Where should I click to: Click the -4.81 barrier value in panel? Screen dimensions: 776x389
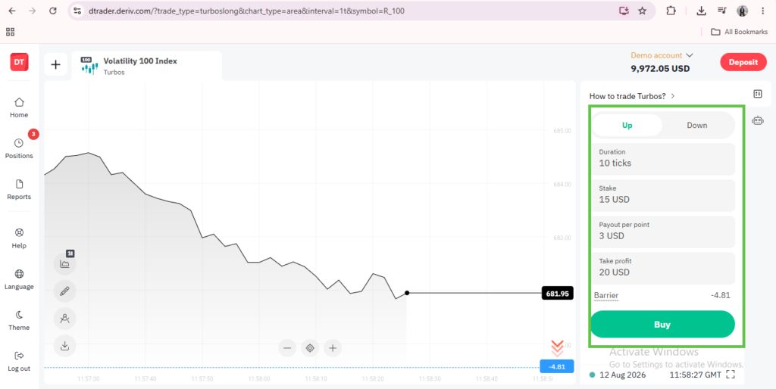(x=721, y=296)
